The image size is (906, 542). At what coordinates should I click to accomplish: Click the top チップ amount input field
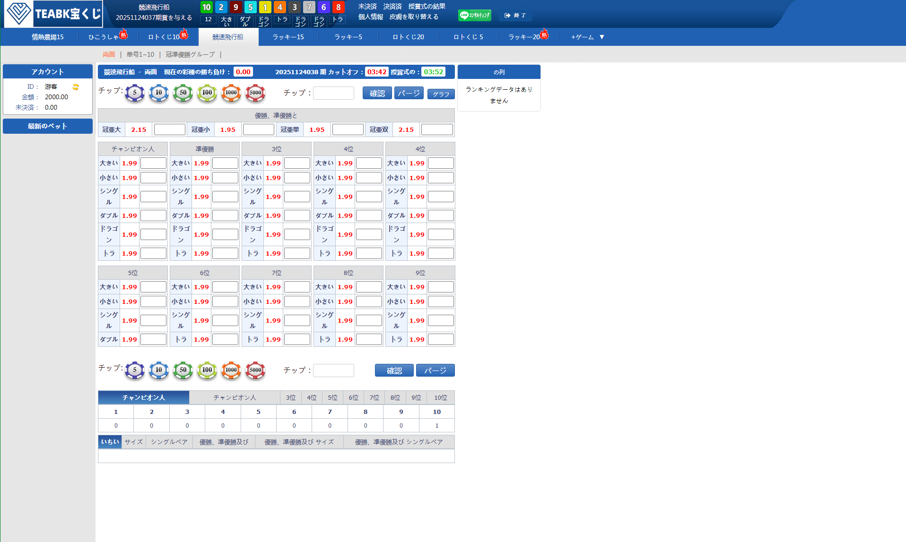(333, 93)
